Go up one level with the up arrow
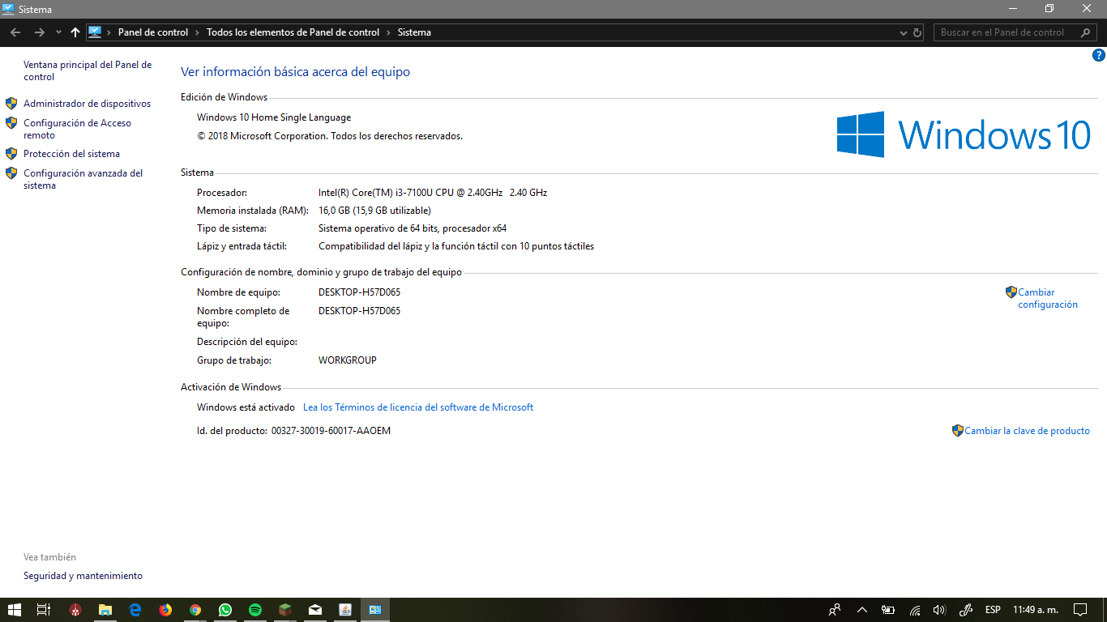The image size is (1107, 622). click(x=75, y=32)
